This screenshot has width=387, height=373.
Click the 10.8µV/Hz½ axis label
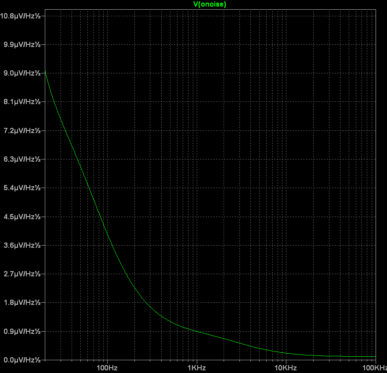pos(20,16)
